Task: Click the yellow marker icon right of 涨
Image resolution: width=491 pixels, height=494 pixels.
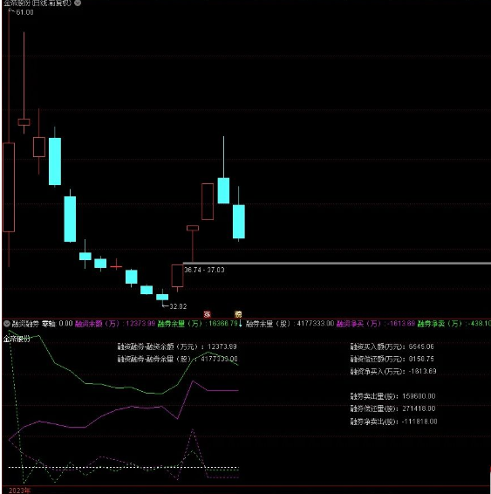Action: tap(238, 314)
